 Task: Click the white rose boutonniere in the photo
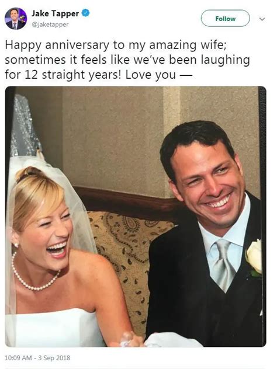coord(254,257)
